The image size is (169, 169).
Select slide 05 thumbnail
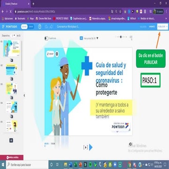pos(12,126)
